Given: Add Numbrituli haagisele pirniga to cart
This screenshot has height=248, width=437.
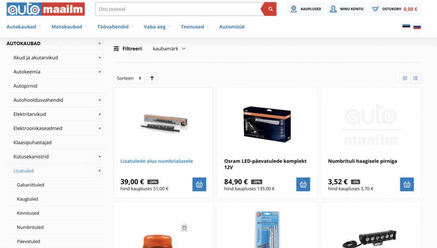Looking at the screenshot, I should point(407,185).
